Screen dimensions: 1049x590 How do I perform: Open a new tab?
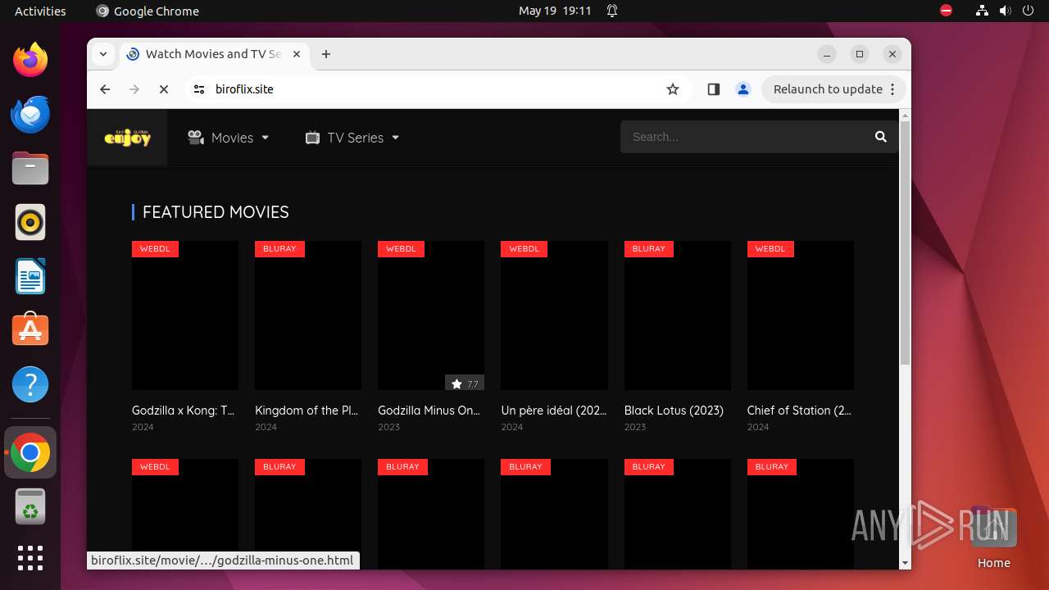326,54
